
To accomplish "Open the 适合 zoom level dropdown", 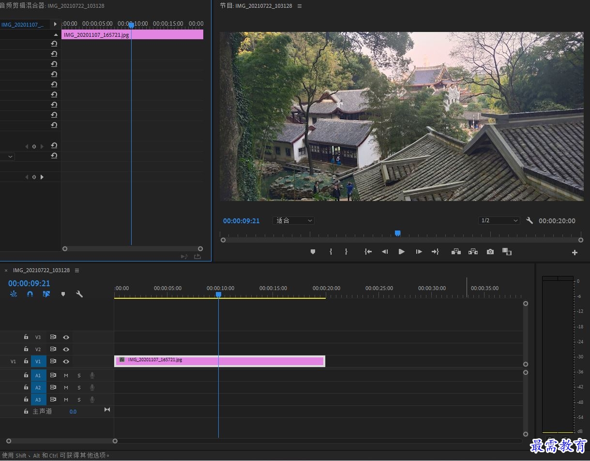I will coord(293,220).
